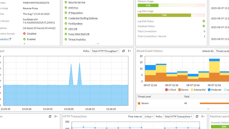Refresh the HTTP Transactions widget
Image resolution: width=229 pixels, height=129 pixels.
click(x=197, y=116)
